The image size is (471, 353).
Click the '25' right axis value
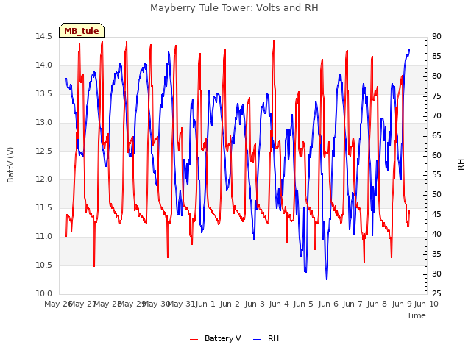[436, 293]
